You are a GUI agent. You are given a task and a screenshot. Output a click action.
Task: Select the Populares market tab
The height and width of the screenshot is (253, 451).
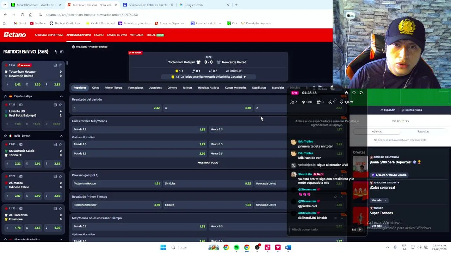point(80,87)
